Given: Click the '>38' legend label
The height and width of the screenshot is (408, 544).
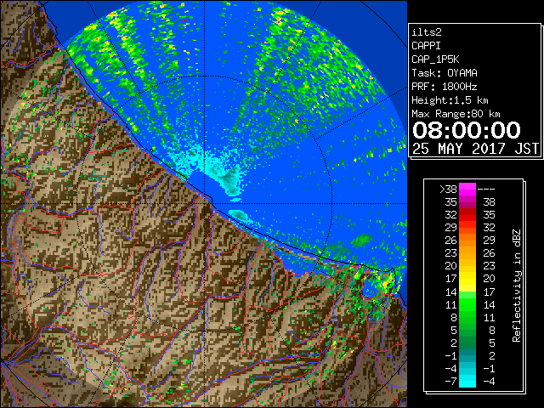Looking at the screenshot, I should [x=448, y=190].
